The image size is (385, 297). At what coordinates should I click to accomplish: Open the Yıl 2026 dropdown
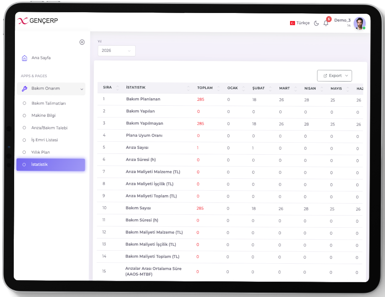click(x=116, y=51)
